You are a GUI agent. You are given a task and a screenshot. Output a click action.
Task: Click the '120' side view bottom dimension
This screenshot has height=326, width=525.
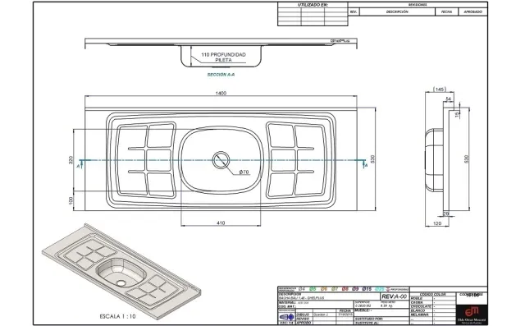click(x=437, y=223)
